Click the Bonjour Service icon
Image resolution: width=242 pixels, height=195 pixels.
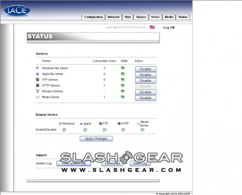click(38, 91)
